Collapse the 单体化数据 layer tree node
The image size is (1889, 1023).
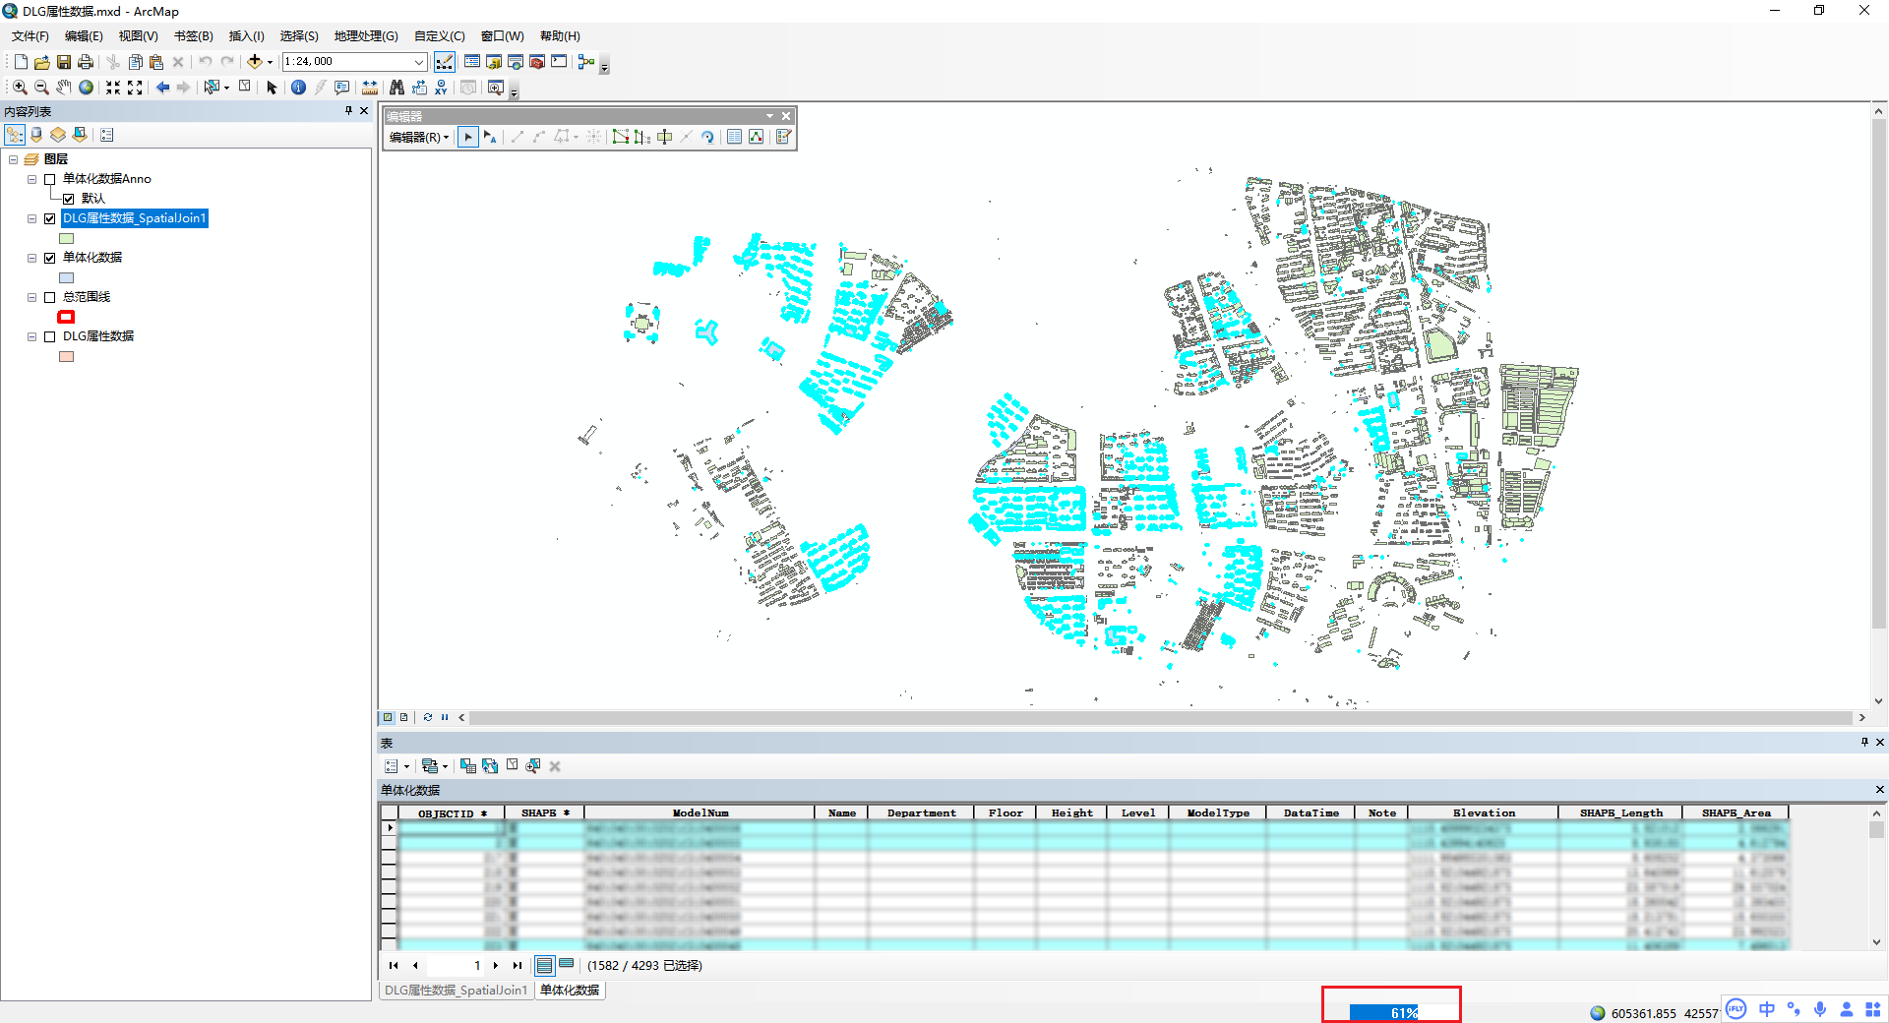tap(32, 258)
